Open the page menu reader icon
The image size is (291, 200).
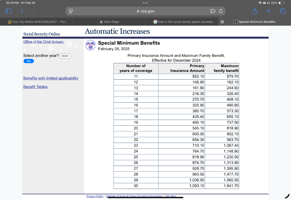click(x=71, y=11)
